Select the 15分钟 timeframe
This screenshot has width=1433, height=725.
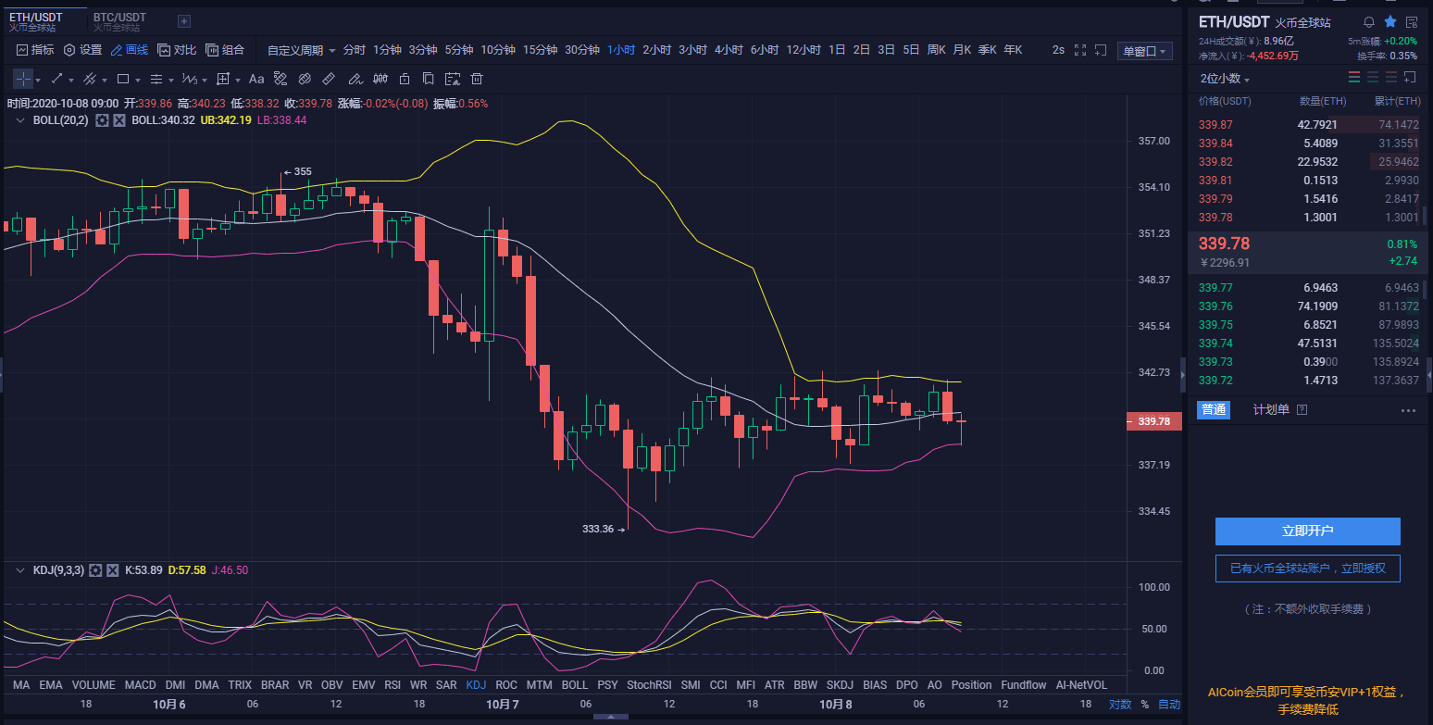[540, 50]
